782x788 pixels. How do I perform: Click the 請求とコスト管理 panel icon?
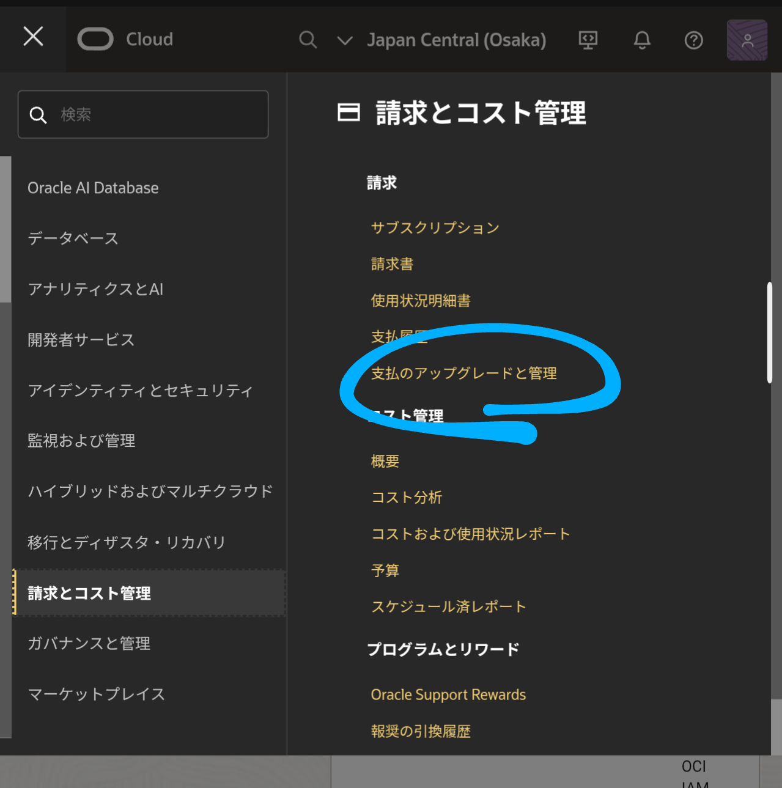coord(349,112)
